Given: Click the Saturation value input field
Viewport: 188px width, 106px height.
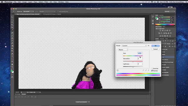Looking at the screenshot, I should 140,59.
